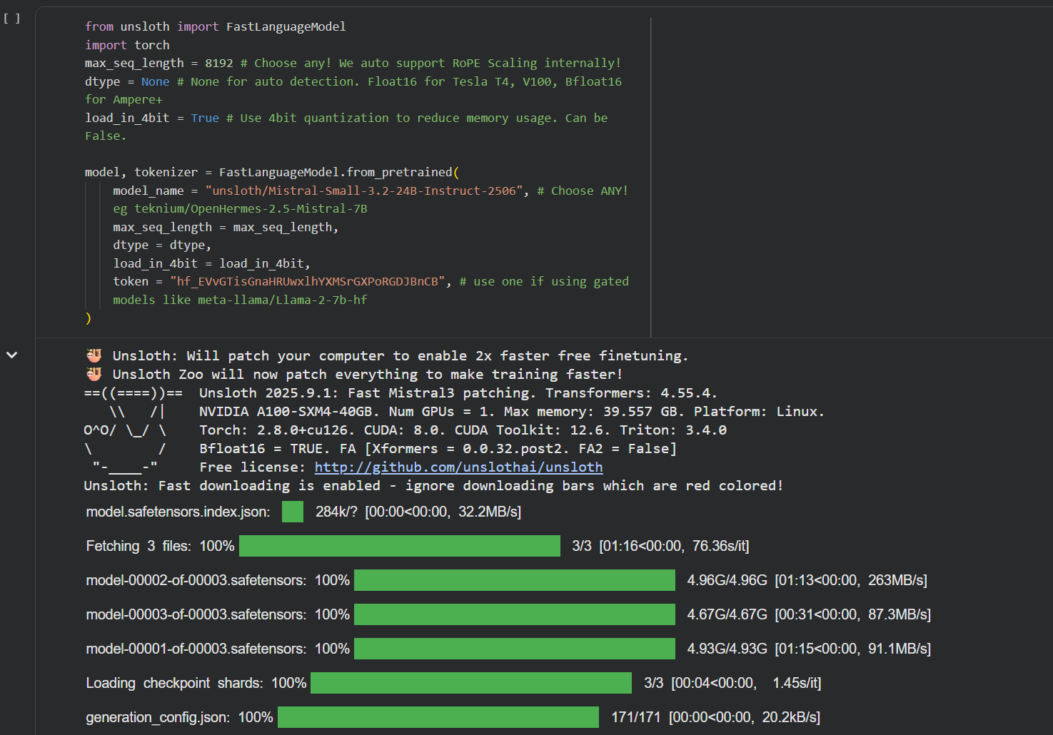
Task: Click the 'dtype = None' assignment
Action: (x=127, y=81)
